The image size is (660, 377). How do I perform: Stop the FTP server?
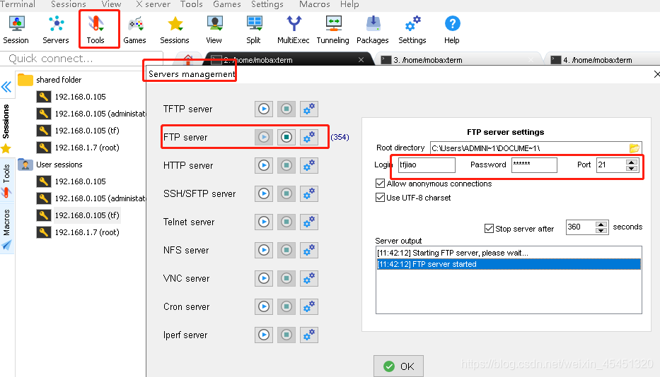point(286,137)
